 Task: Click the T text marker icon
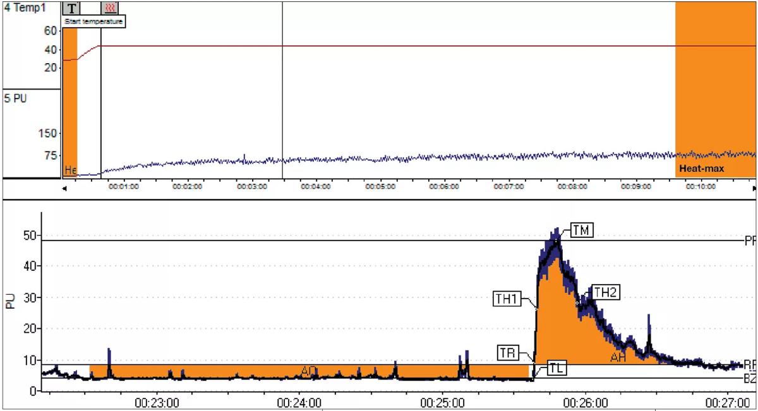click(x=73, y=8)
